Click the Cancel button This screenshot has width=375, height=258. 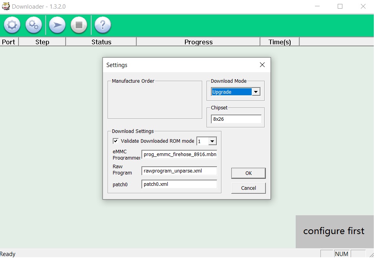tap(248, 188)
